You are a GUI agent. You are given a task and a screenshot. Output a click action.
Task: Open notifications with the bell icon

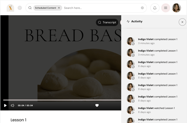click(155, 8)
